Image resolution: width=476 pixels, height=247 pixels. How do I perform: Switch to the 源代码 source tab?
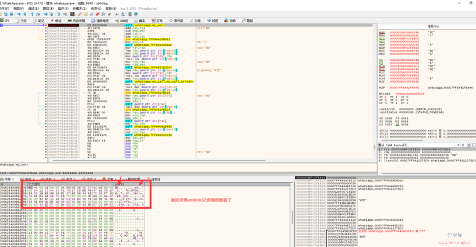tap(176, 21)
